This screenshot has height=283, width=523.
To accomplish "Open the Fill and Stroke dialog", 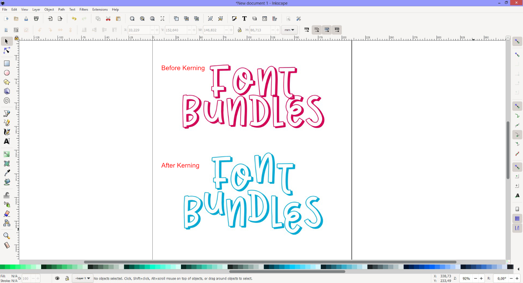I will [234, 19].
